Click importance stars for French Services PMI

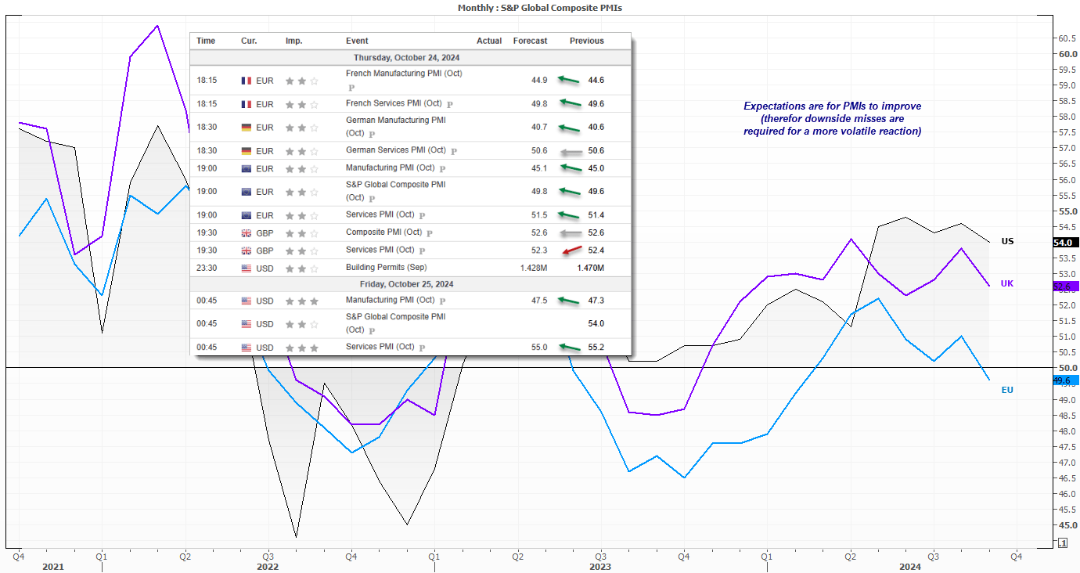301,104
